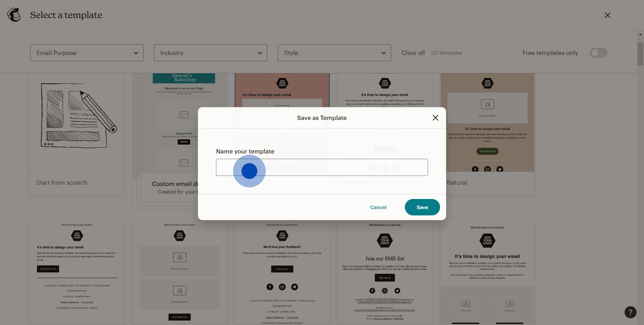Expand the Industry filter dropdown
Image resolution: width=644 pixels, height=325 pixels.
pos(210,53)
